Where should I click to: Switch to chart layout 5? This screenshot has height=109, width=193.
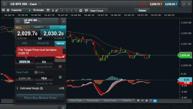point(76,11)
